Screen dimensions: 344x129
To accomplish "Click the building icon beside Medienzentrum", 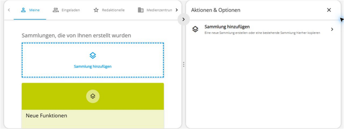I will click(141, 10).
